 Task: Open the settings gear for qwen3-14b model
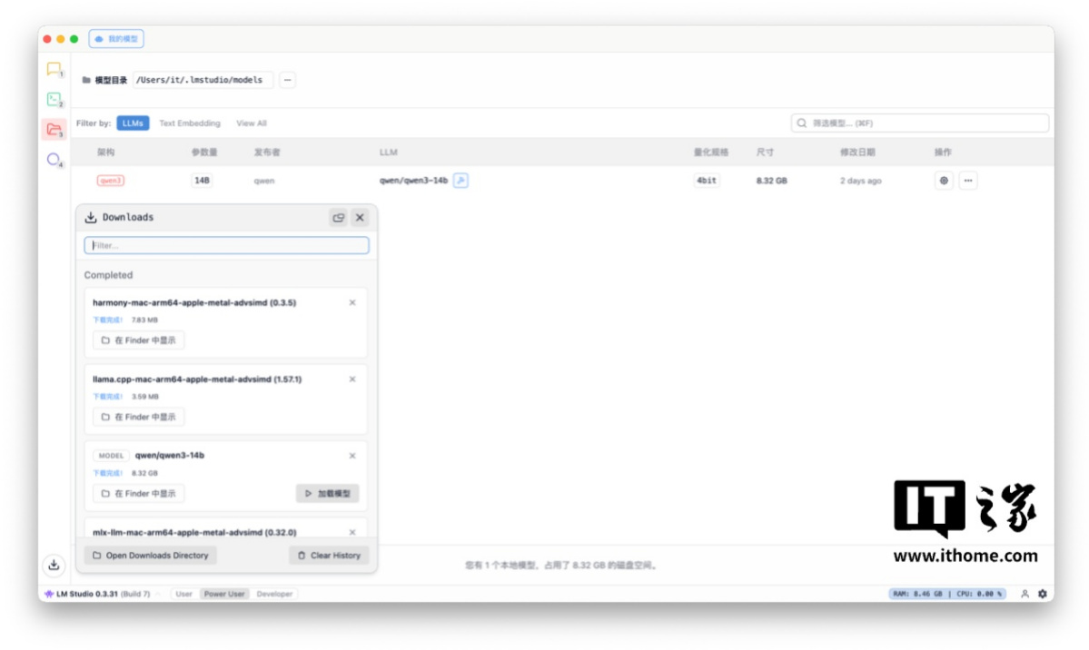tap(944, 181)
